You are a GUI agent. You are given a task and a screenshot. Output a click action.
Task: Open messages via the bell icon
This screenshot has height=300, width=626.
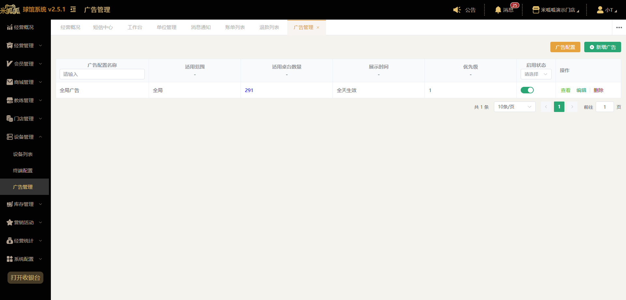click(x=498, y=10)
